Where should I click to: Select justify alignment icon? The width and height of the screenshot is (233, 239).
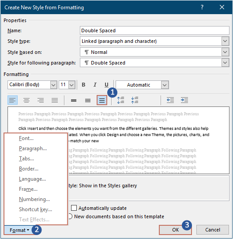coord(55,100)
